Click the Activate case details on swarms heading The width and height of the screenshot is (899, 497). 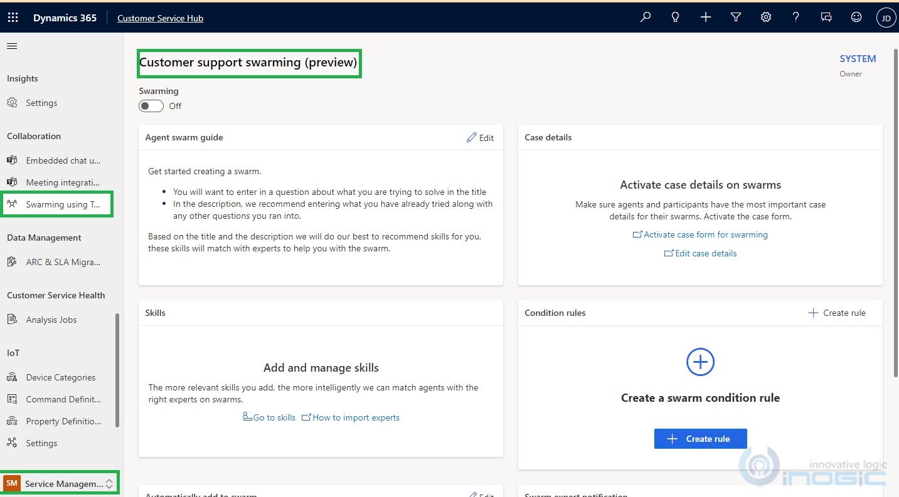point(700,185)
